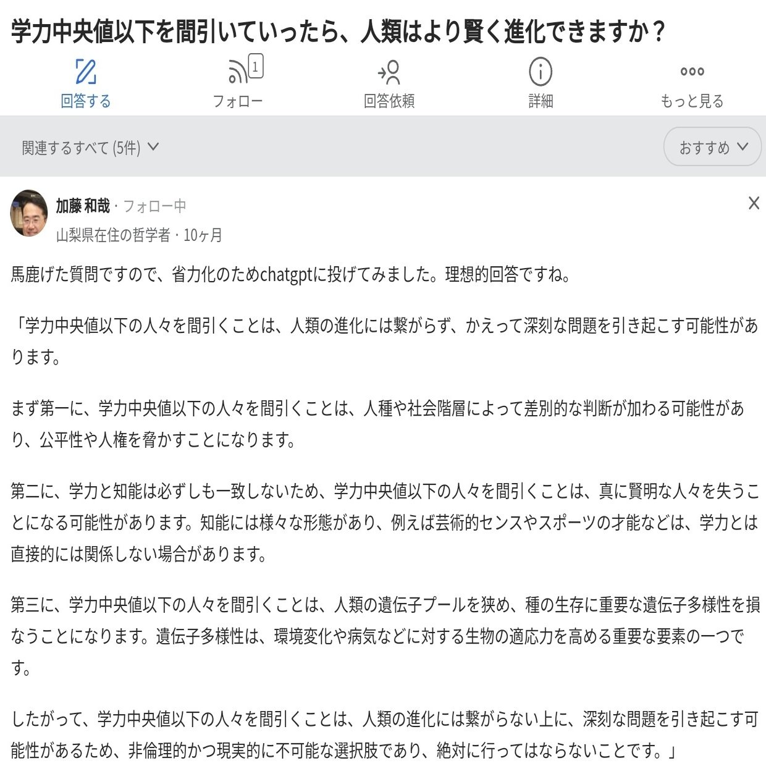Open the author name 加藤 和哉
This screenshot has height=766, width=766.
coord(83,206)
